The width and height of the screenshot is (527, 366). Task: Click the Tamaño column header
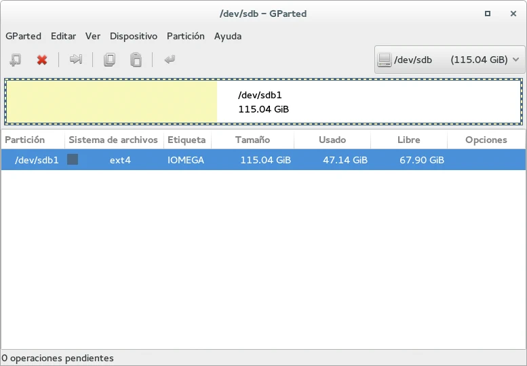[252, 140]
